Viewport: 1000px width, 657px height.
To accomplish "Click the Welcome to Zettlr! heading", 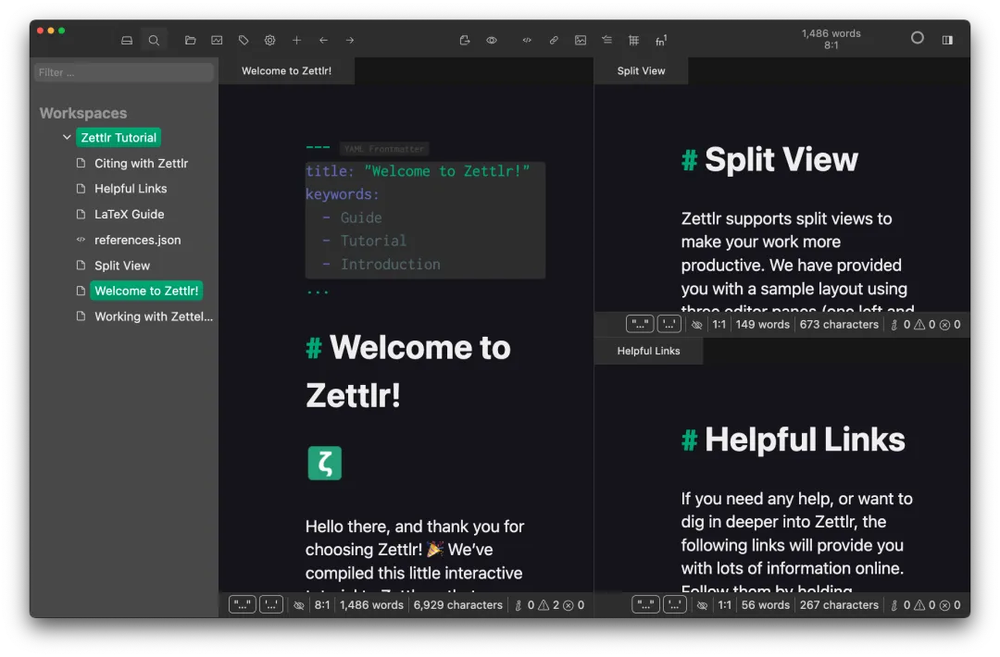I will [x=408, y=371].
